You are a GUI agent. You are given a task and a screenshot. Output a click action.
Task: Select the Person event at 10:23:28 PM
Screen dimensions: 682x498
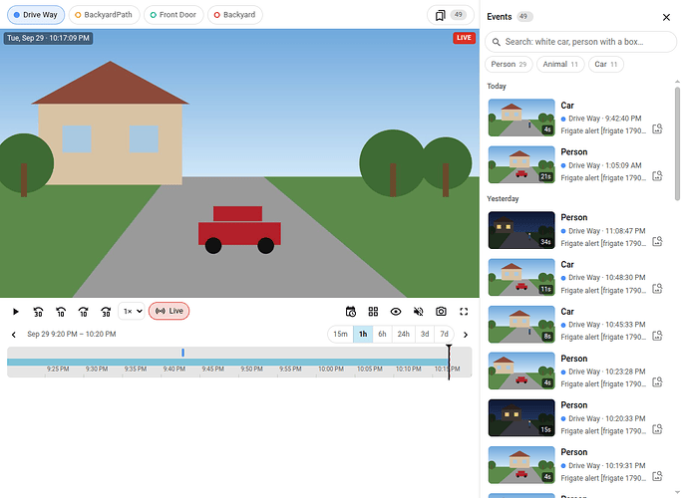pyautogui.click(x=578, y=372)
